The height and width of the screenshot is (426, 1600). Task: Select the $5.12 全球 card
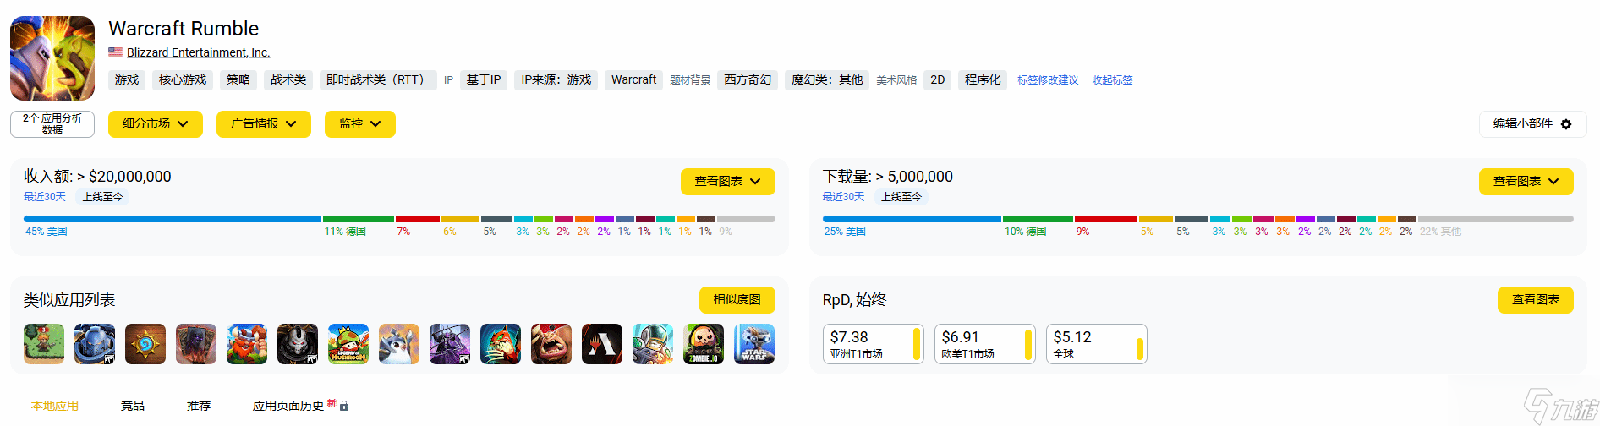[x=1097, y=344]
